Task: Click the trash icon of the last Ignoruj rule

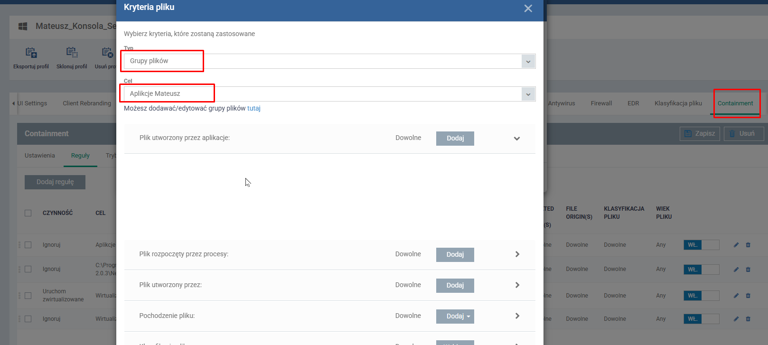Action: point(748,319)
